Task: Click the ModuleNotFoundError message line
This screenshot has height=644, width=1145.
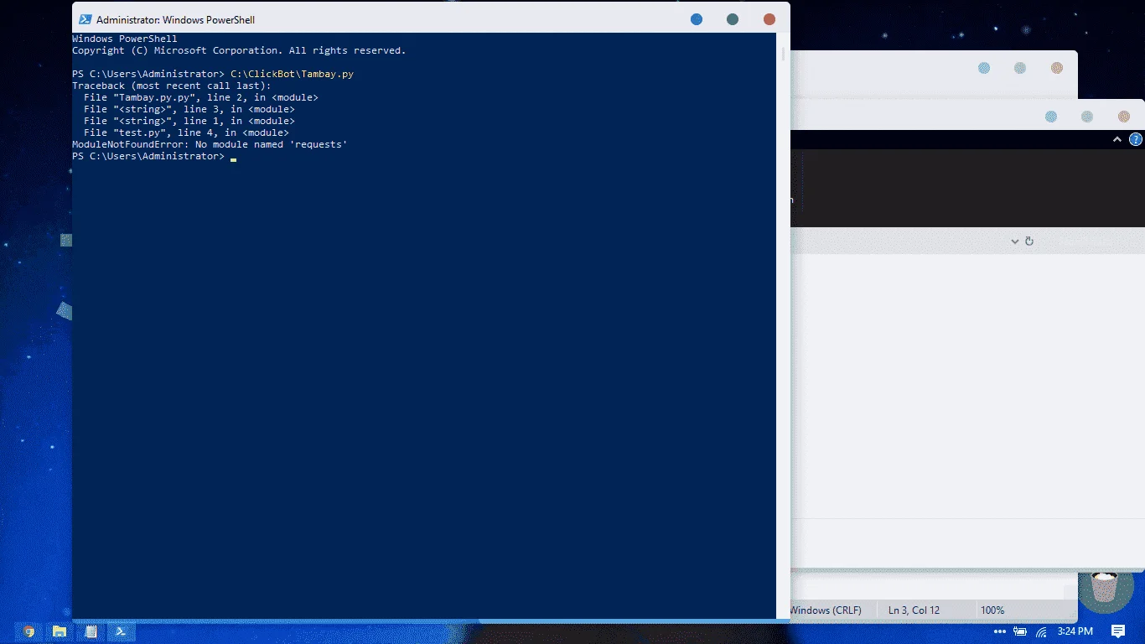Action: [x=210, y=144]
